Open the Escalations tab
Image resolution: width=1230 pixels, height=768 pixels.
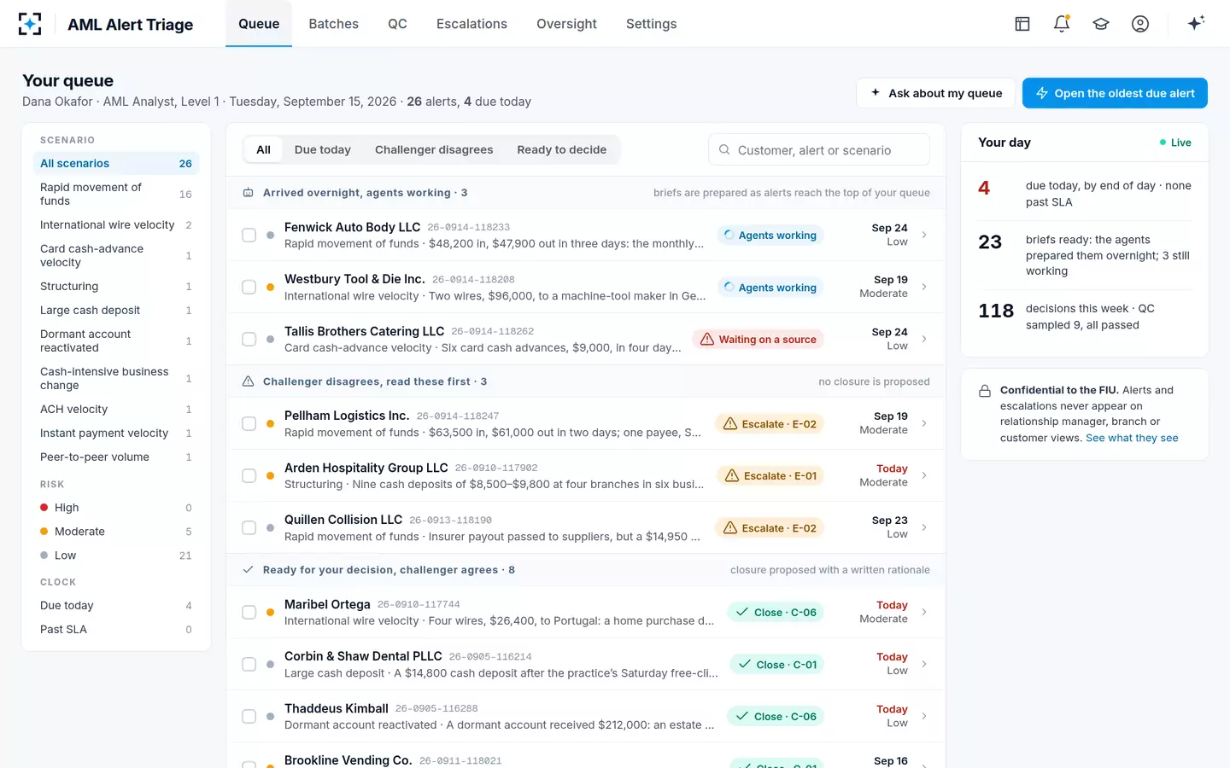(x=471, y=24)
